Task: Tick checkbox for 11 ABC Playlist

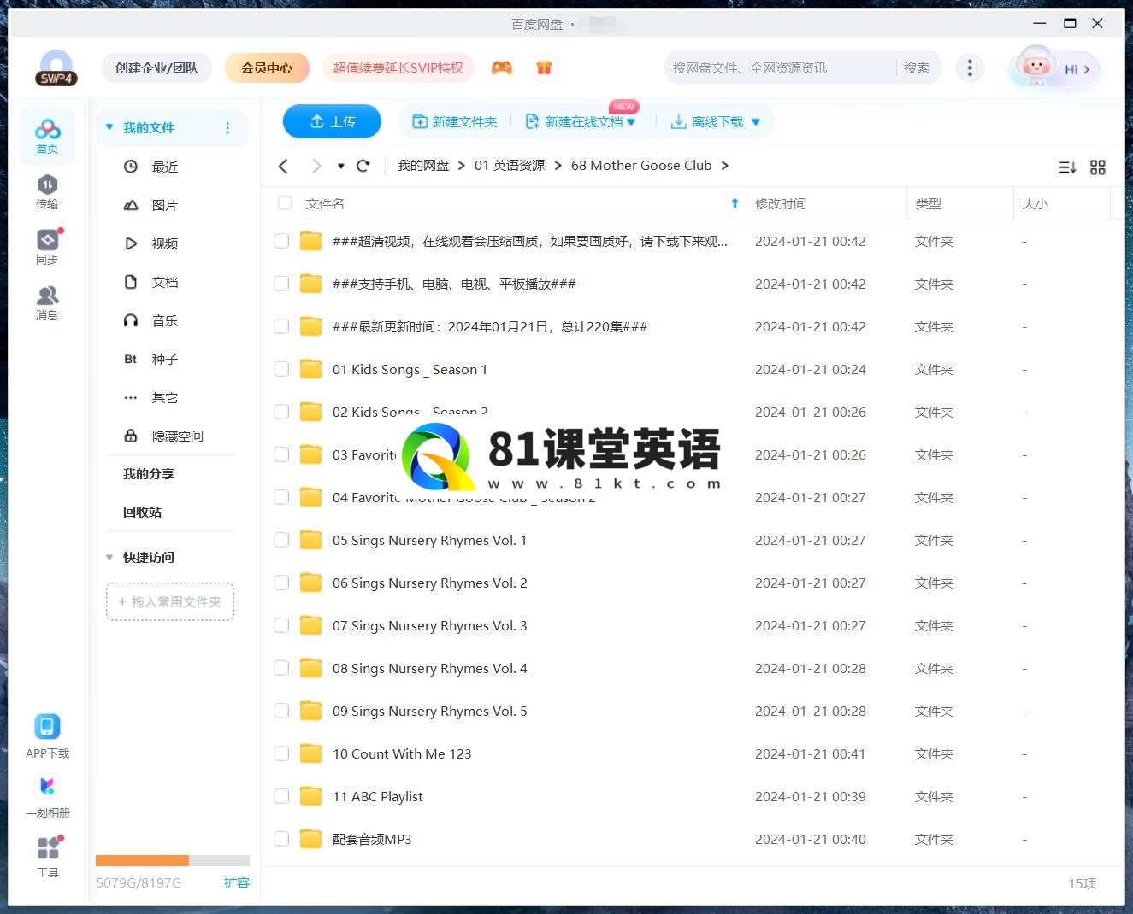Action: point(281,796)
